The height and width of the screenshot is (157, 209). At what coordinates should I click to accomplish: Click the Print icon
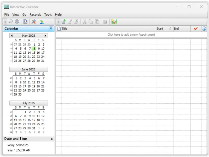tap(17, 21)
